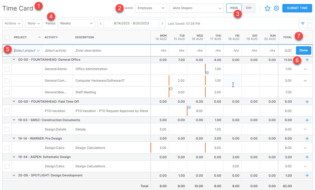
Task: Click the SUBMIT TIME button
Action: [297, 8]
